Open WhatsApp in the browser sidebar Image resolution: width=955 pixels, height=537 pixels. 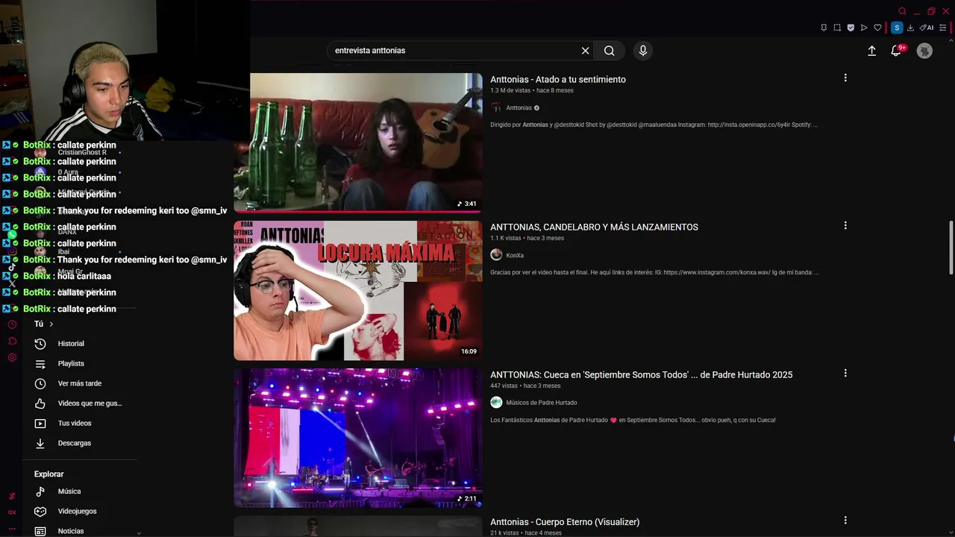pyautogui.click(x=12, y=234)
